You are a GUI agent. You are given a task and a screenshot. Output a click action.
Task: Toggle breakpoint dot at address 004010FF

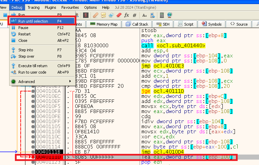pos(33,121)
